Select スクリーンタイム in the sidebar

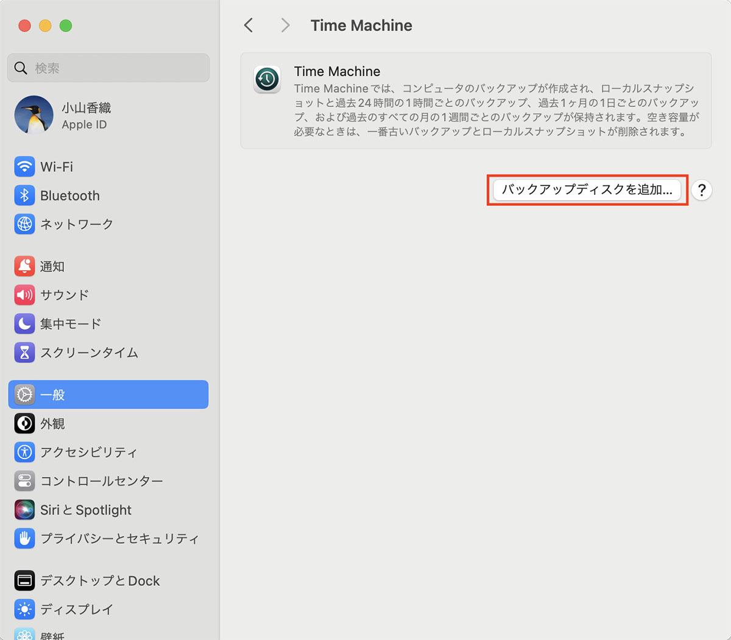coord(108,352)
